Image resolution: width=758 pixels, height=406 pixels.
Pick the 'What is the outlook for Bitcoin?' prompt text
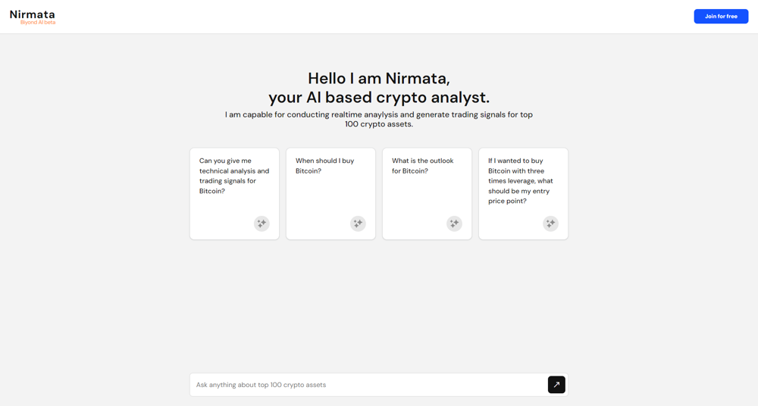pos(422,166)
